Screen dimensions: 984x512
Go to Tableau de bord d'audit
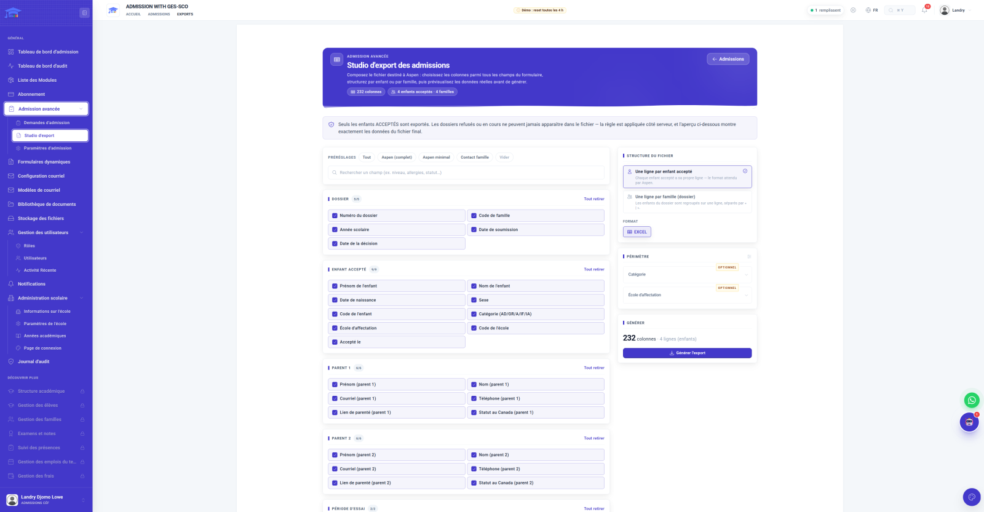click(x=42, y=66)
